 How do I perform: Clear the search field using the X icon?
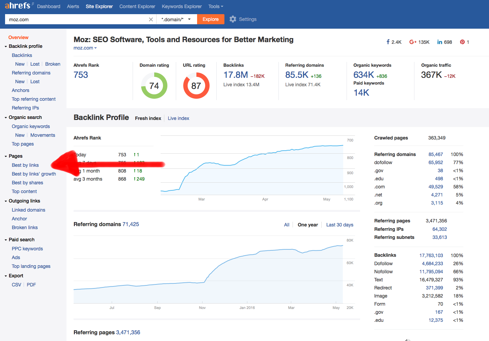[x=151, y=19]
